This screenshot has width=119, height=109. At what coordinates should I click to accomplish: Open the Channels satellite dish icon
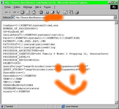58,12
